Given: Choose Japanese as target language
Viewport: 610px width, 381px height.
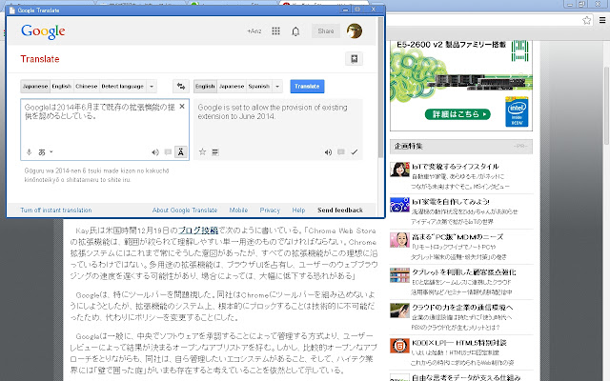Looking at the screenshot, I should click(232, 87).
